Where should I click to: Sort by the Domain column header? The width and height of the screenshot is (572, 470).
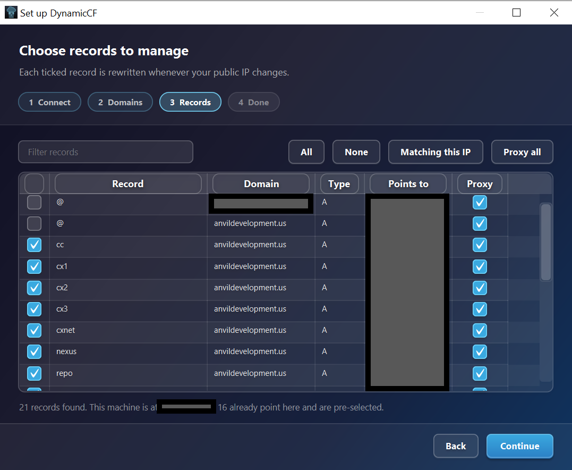click(x=261, y=183)
